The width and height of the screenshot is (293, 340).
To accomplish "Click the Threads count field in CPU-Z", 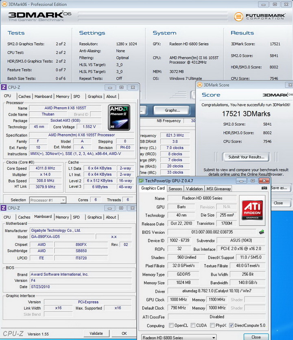I will pyautogui.click(x=128, y=200).
